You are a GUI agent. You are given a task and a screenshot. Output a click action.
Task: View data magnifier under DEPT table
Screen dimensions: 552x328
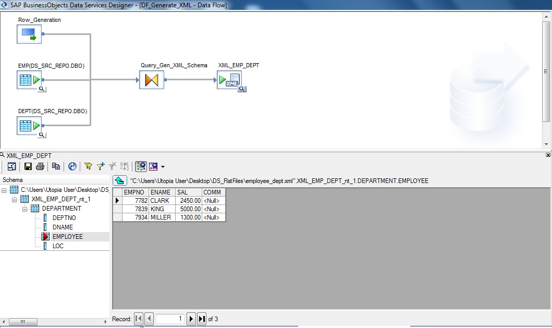(42, 135)
